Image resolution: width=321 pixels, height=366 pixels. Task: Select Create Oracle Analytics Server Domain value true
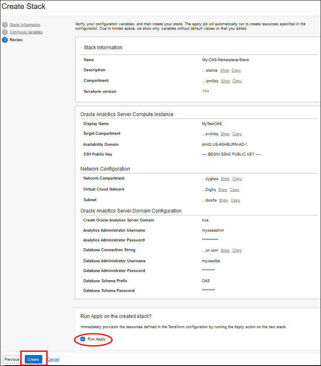[205, 220]
